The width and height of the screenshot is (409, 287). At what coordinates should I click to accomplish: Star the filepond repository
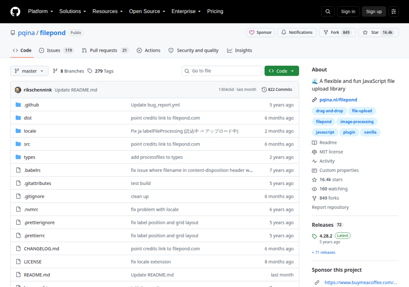click(379, 33)
